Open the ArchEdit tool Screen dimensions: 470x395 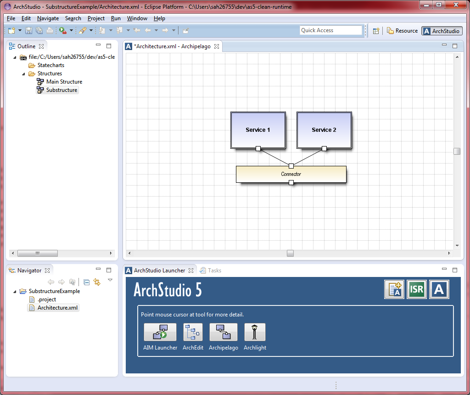193,332
